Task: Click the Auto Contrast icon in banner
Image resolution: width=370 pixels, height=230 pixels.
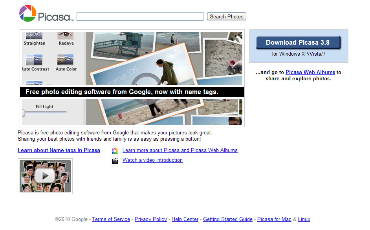Action: (x=34, y=60)
